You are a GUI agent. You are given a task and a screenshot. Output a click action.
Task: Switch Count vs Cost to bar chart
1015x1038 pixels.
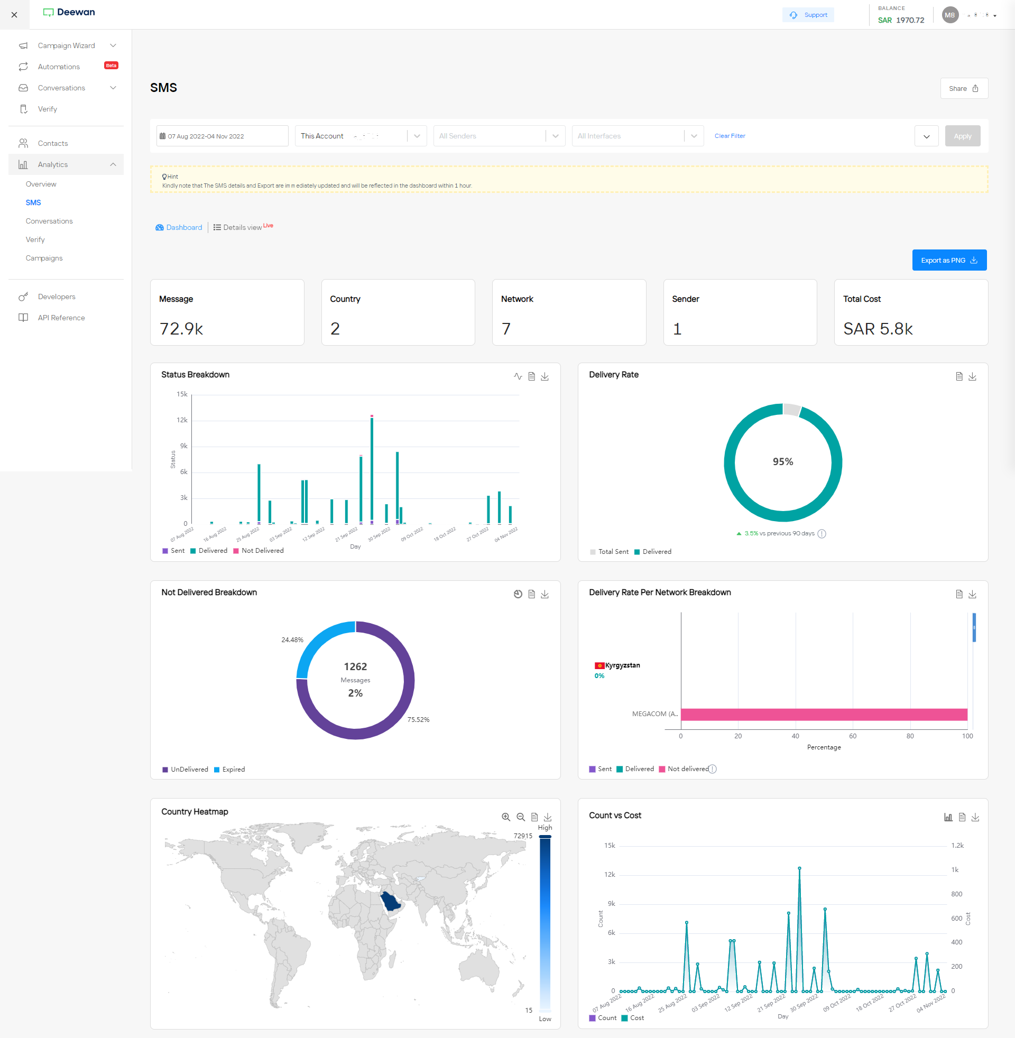(x=948, y=817)
